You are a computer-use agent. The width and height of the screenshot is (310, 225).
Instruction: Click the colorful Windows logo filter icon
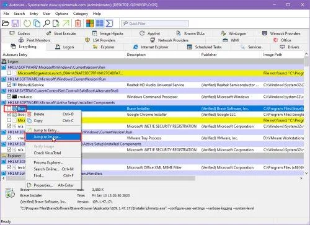pos(90,24)
